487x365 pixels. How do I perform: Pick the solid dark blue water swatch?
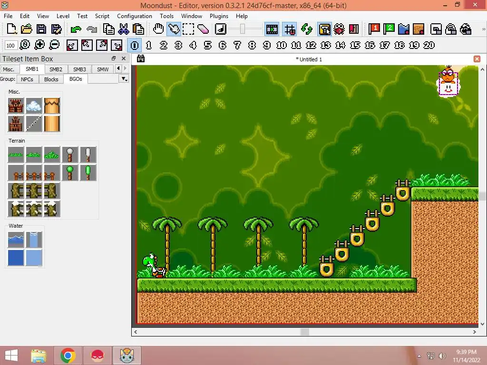pos(16,258)
